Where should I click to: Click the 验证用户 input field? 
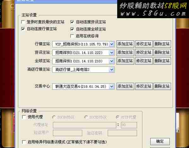(67, 133)
